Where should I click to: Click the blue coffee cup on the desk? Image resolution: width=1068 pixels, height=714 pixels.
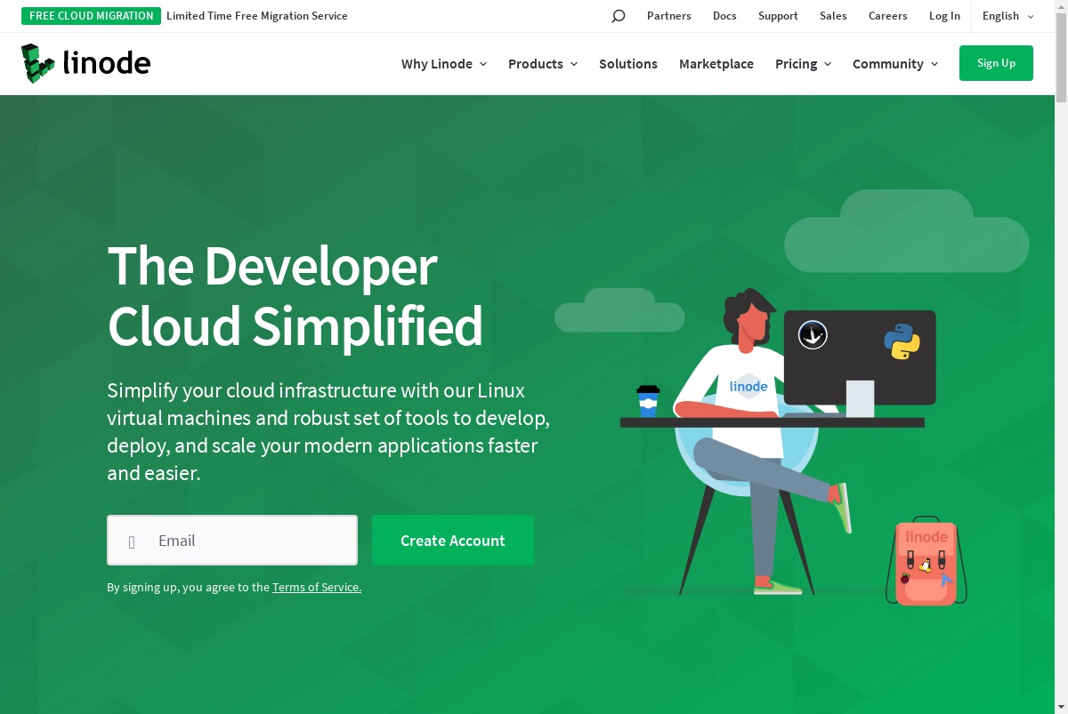[x=648, y=401]
